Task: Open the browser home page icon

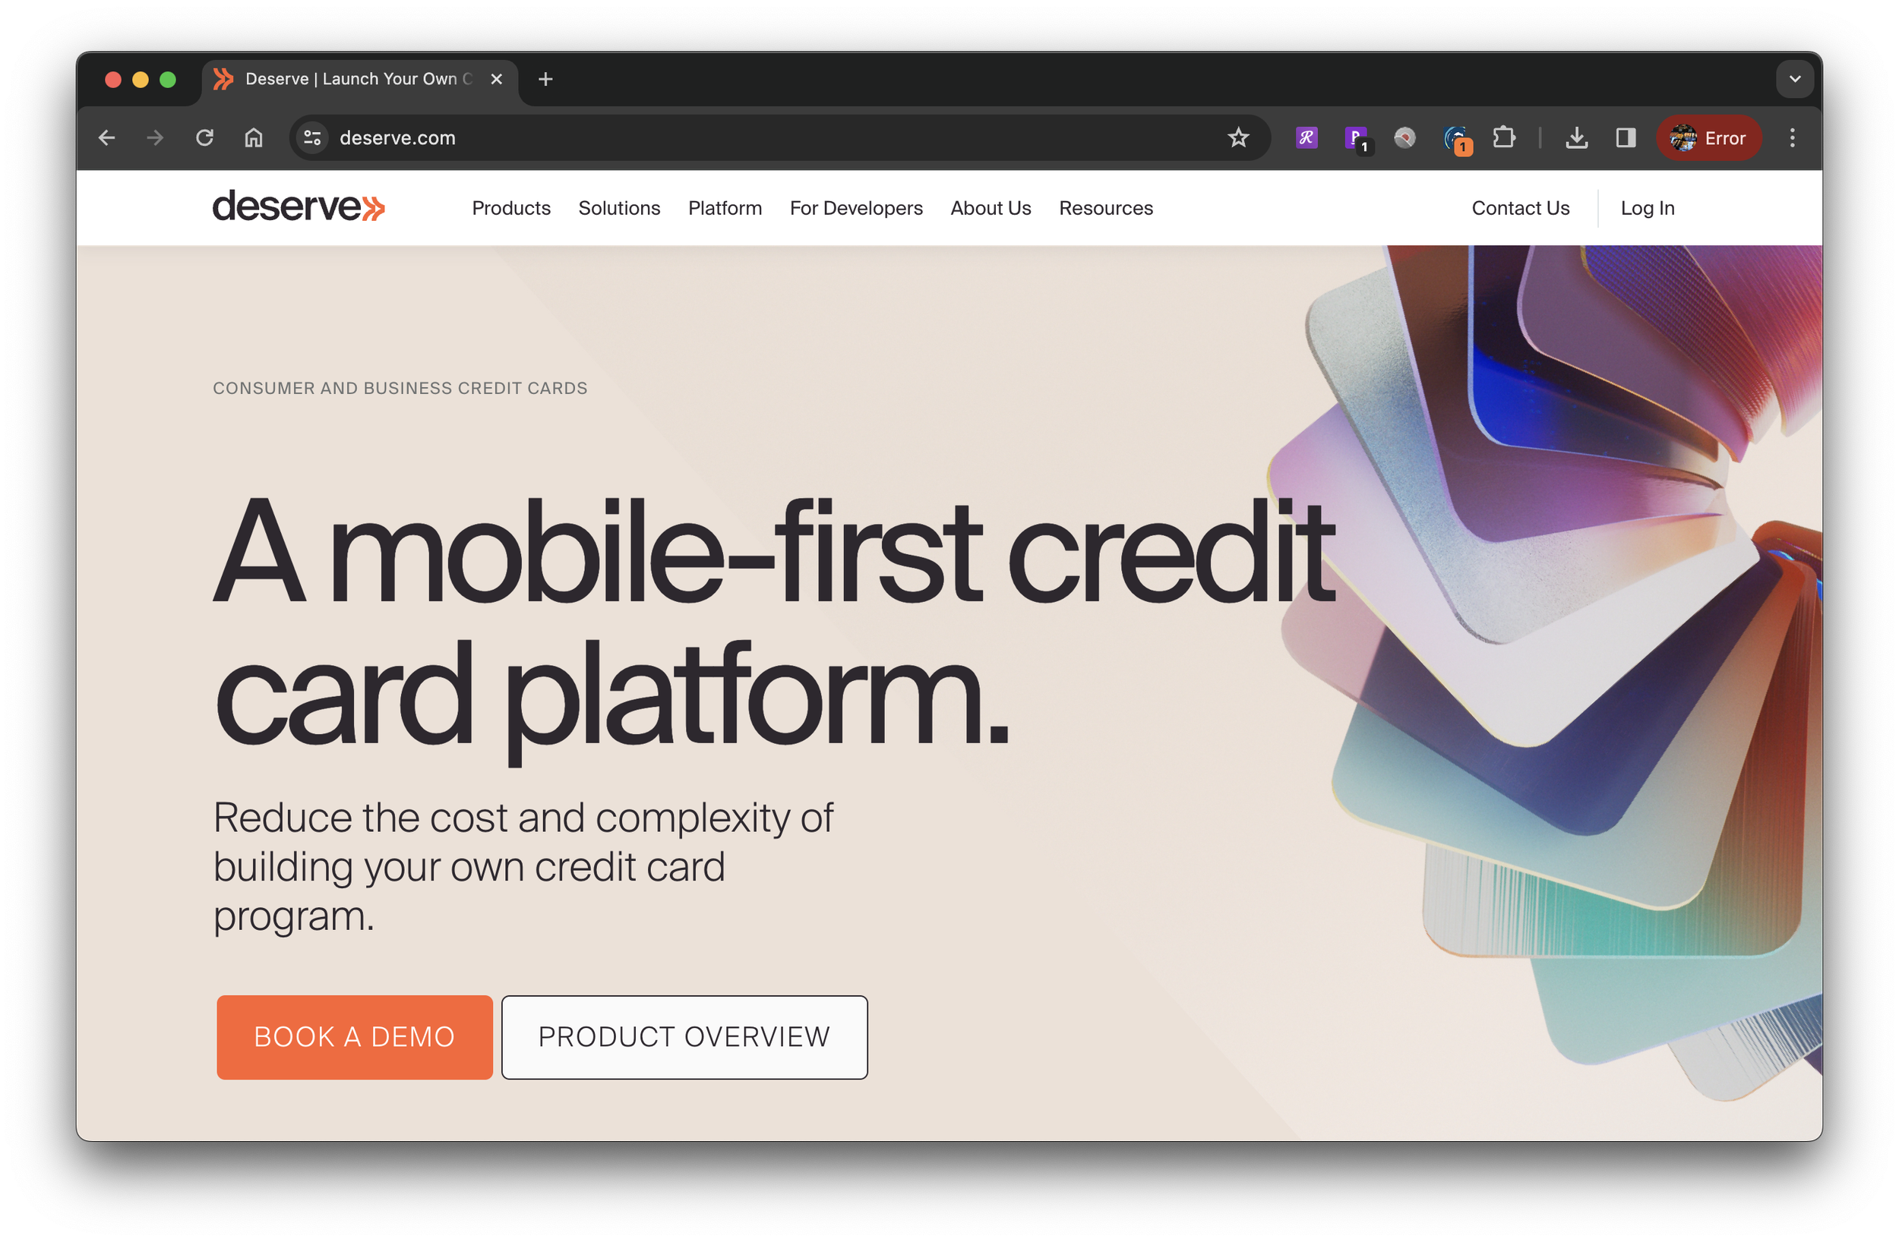Action: click(x=254, y=138)
